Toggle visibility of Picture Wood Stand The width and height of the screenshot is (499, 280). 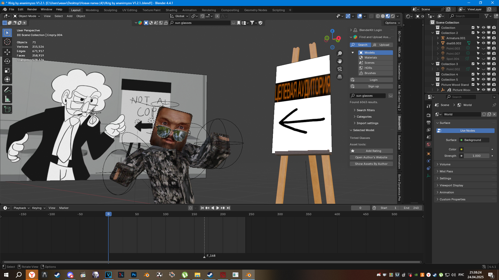[483, 85]
